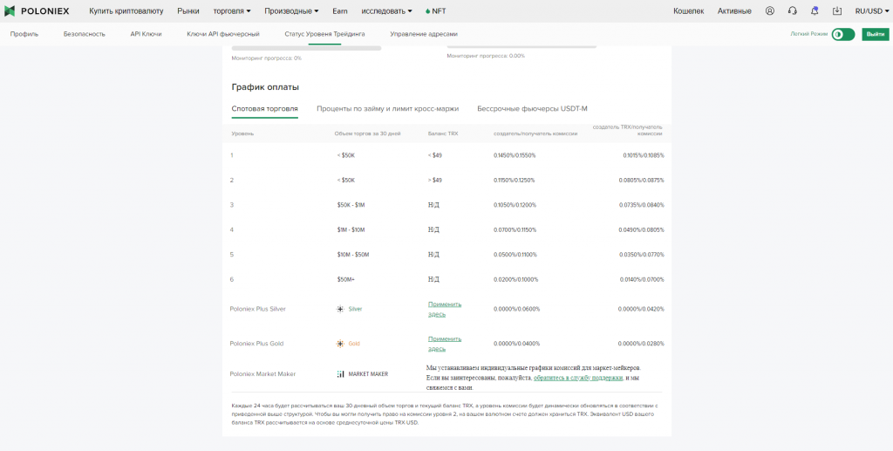Open the API Ключи section
Image resolution: width=893 pixels, height=451 pixels.
point(146,34)
